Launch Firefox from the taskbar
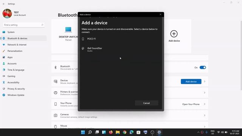242x136 pixels. pyautogui.click(x=111, y=132)
